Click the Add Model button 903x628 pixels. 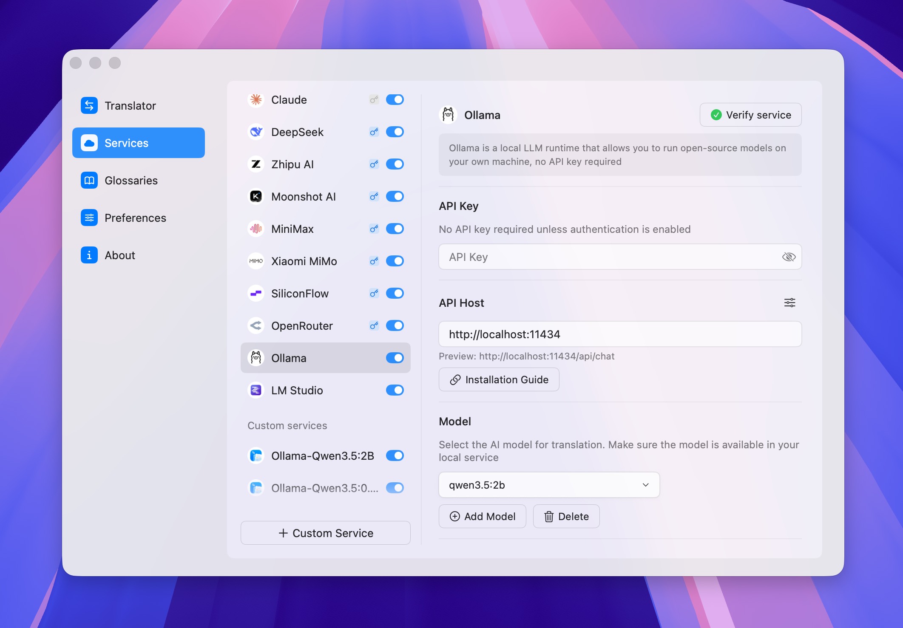(482, 517)
